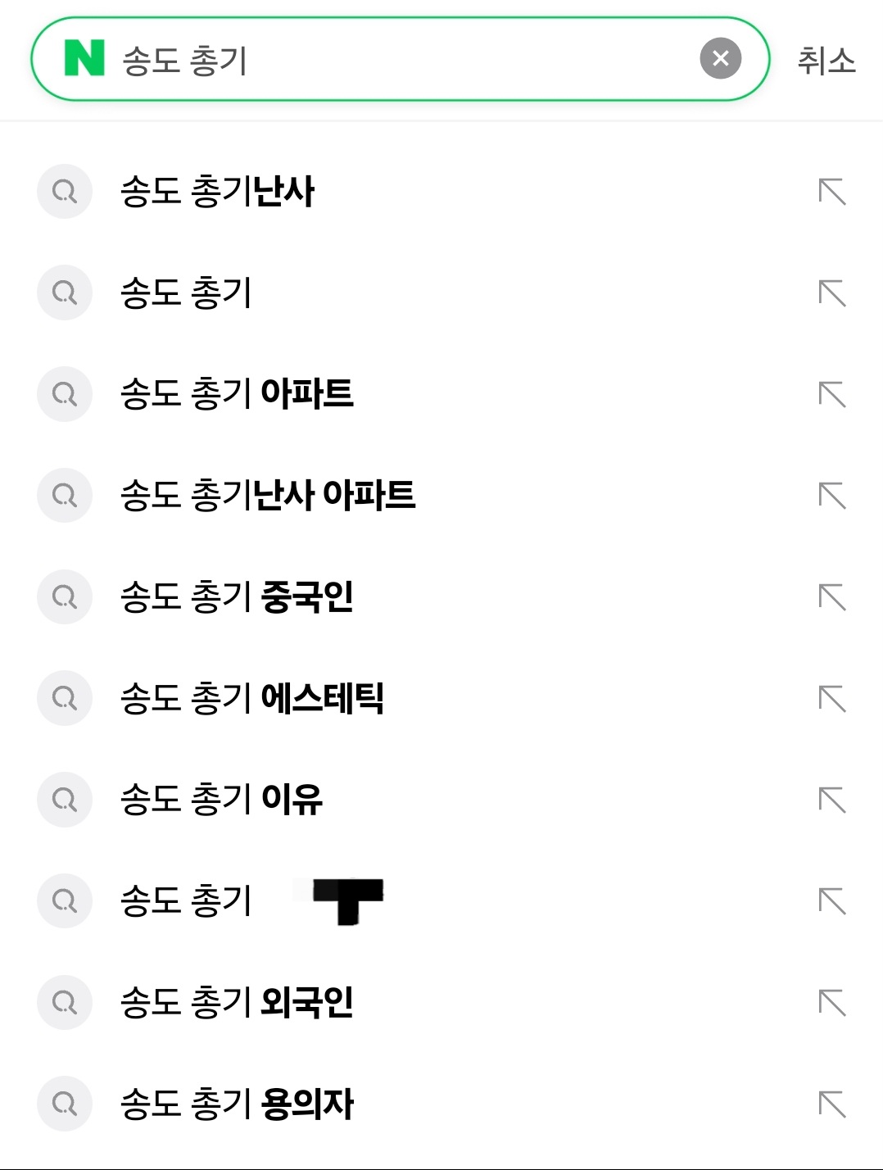This screenshot has width=883, height=1170.
Task: Search suggestion 송도 총기 이유
Action: point(221,800)
